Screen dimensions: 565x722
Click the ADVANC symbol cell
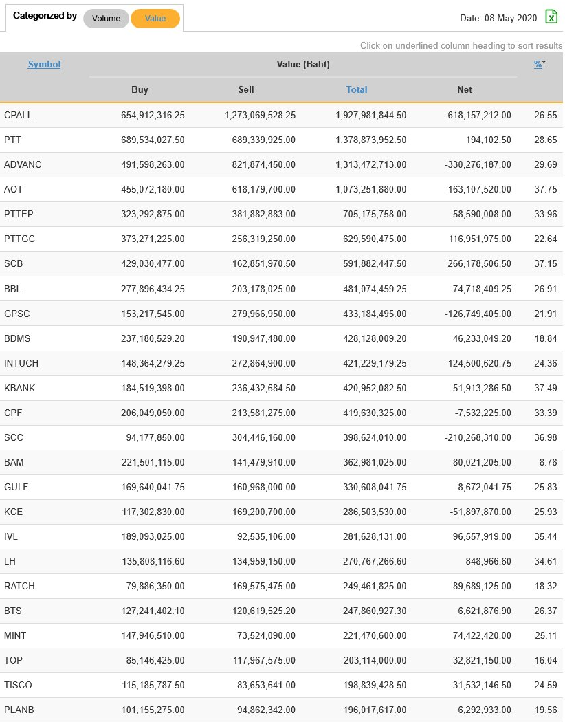point(23,164)
